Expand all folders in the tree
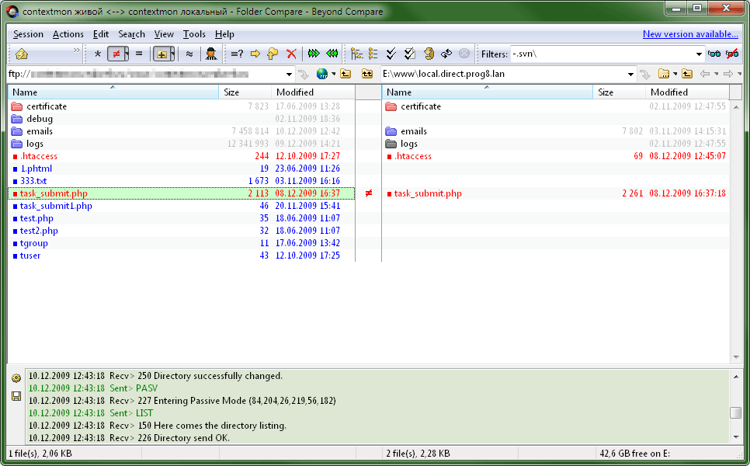This screenshot has width=750, height=466. (356, 54)
